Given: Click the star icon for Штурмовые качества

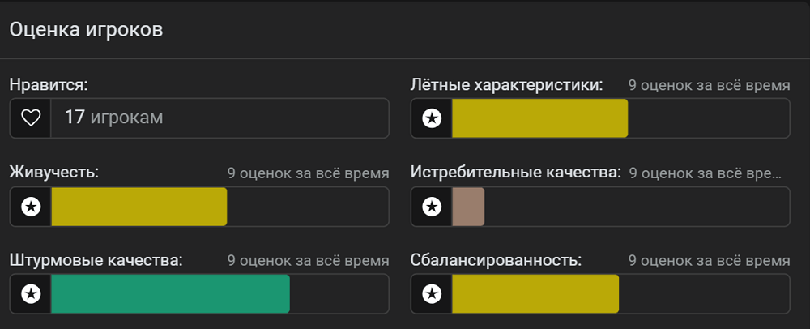Looking at the screenshot, I should tap(31, 294).
